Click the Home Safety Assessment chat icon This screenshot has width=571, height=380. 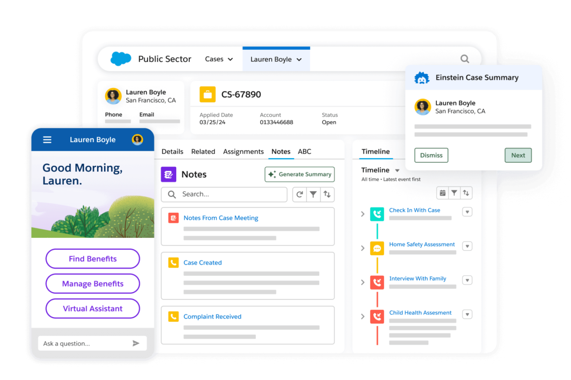[x=377, y=248]
